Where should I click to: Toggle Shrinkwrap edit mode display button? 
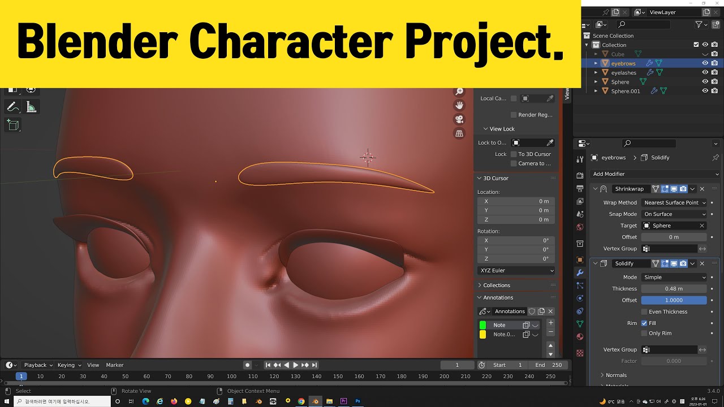[665, 189]
